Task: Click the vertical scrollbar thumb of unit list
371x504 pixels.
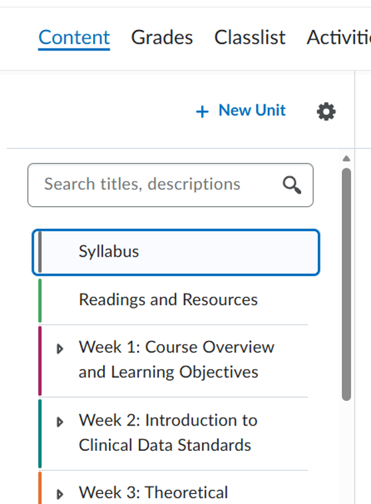Action: click(x=346, y=285)
